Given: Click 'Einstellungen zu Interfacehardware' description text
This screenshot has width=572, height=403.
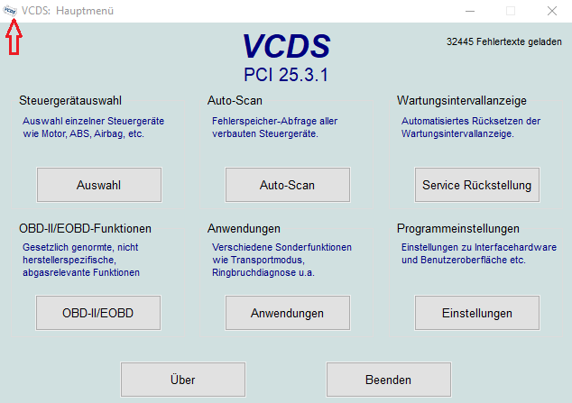Looking at the screenshot, I should (x=479, y=247).
